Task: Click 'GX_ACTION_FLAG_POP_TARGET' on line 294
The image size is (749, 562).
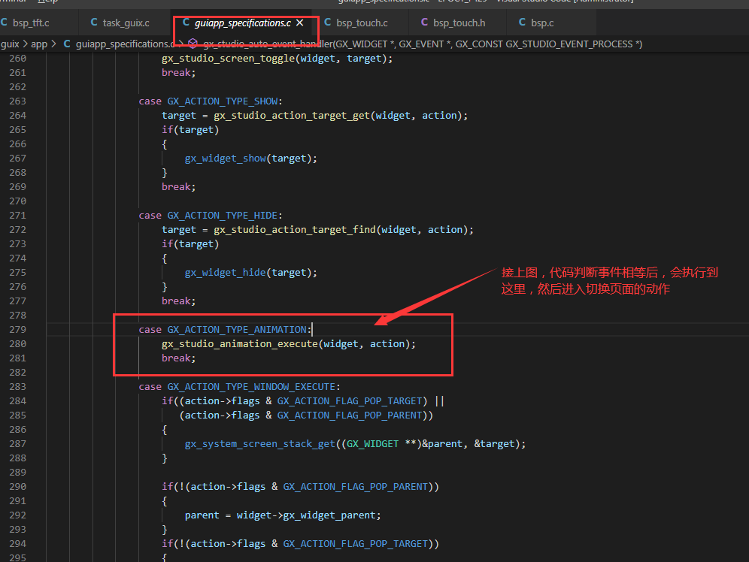Action: [x=356, y=544]
